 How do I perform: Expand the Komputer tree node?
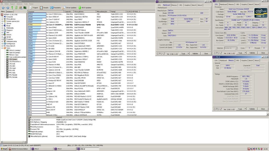point(2,17)
